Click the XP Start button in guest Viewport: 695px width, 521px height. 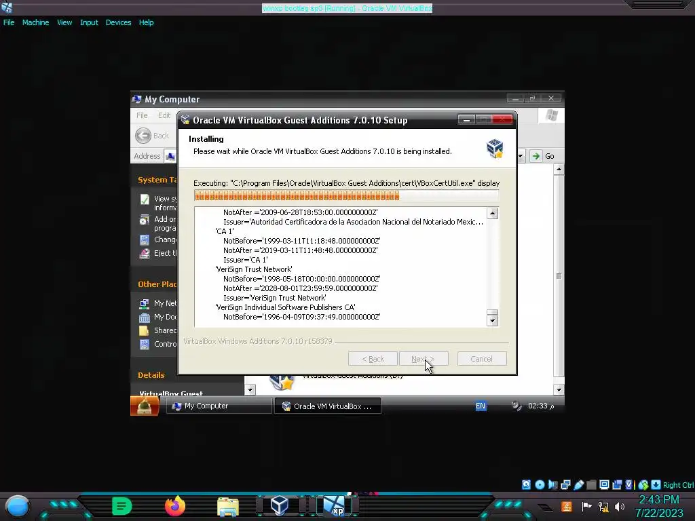pyautogui.click(x=145, y=406)
